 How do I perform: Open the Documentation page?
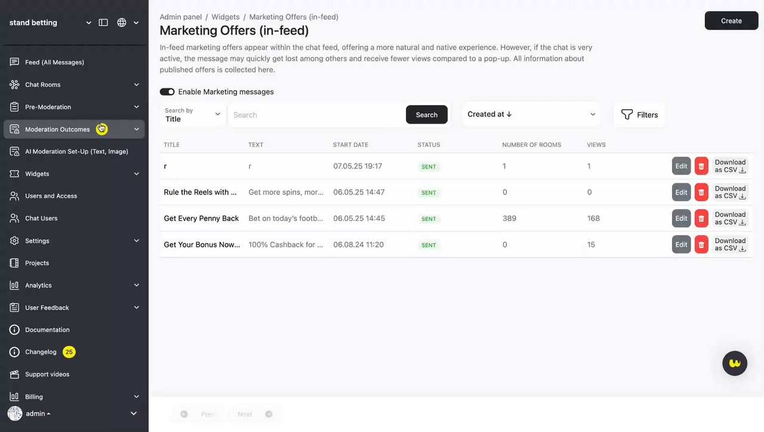click(x=47, y=330)
